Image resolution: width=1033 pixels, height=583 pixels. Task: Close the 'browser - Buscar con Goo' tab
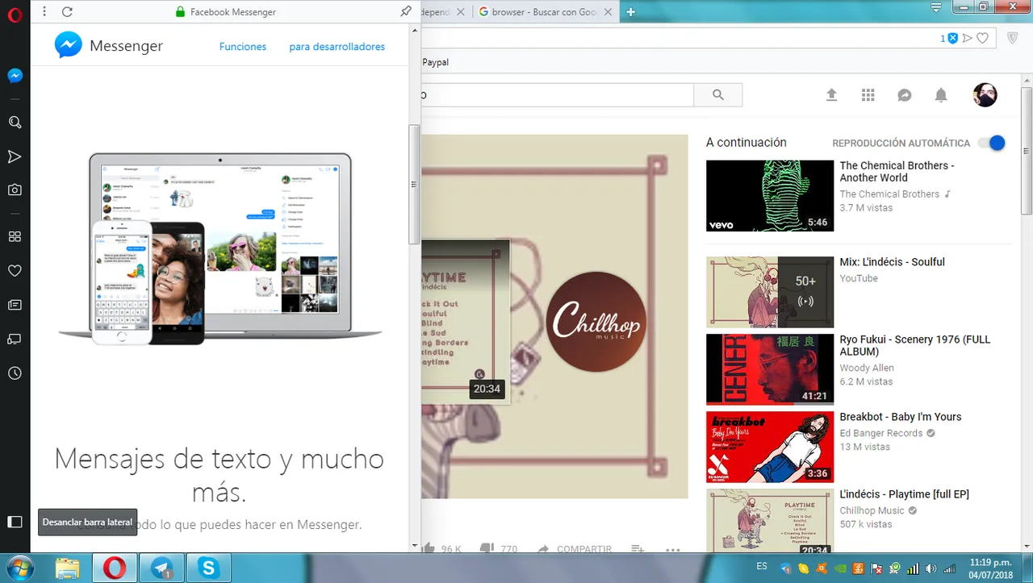(606, 12)
